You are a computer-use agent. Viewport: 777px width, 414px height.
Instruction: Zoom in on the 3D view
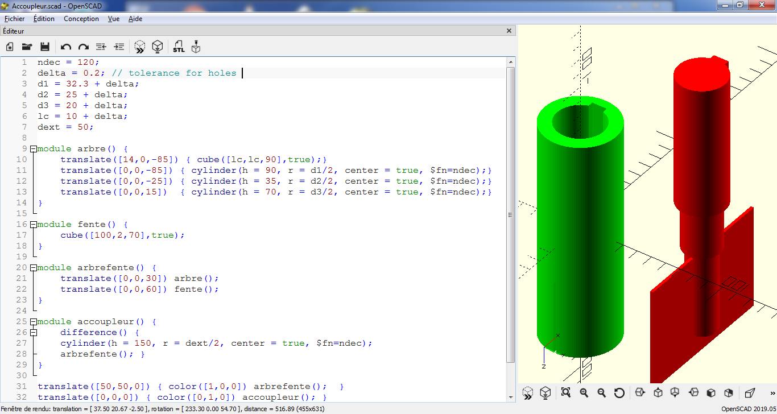coord(584,392)
